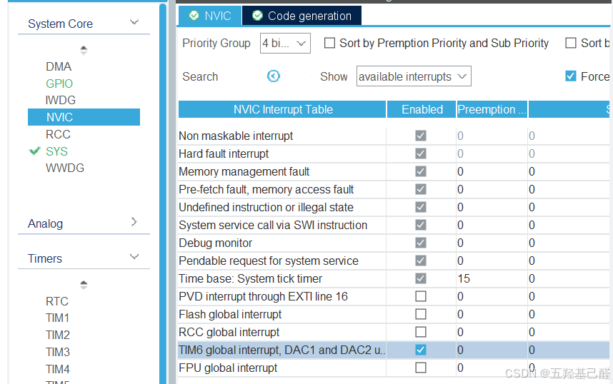Click Pendable request for system service row

pos(394,261)
